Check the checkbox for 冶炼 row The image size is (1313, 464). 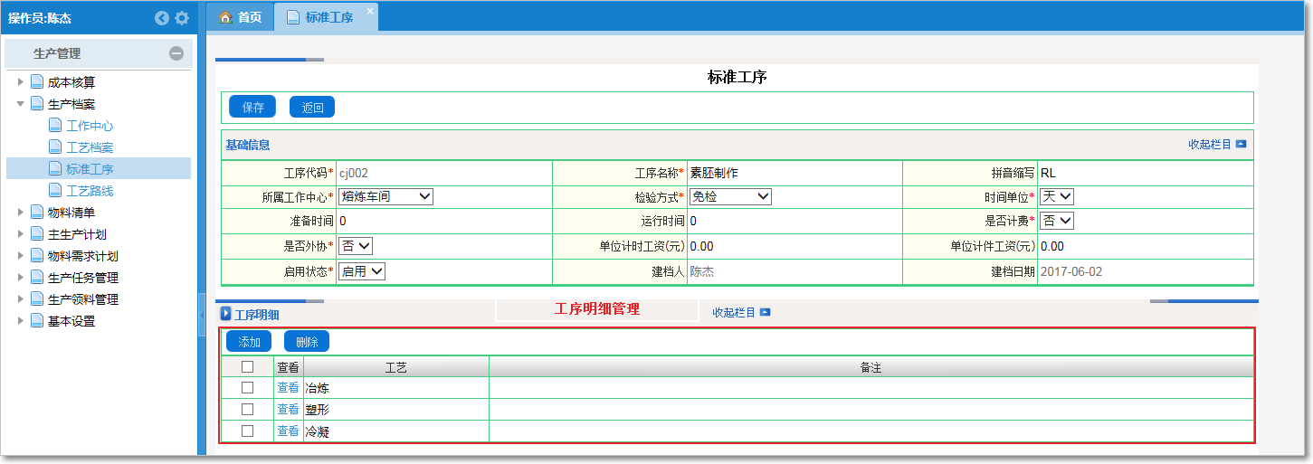[247, 388]
